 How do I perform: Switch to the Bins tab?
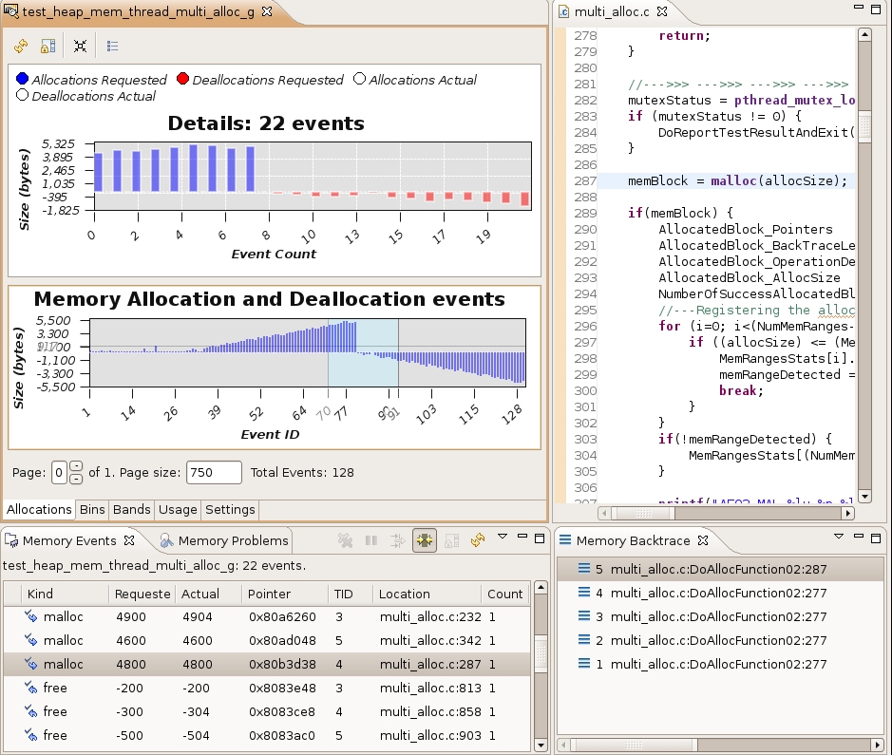92,510
